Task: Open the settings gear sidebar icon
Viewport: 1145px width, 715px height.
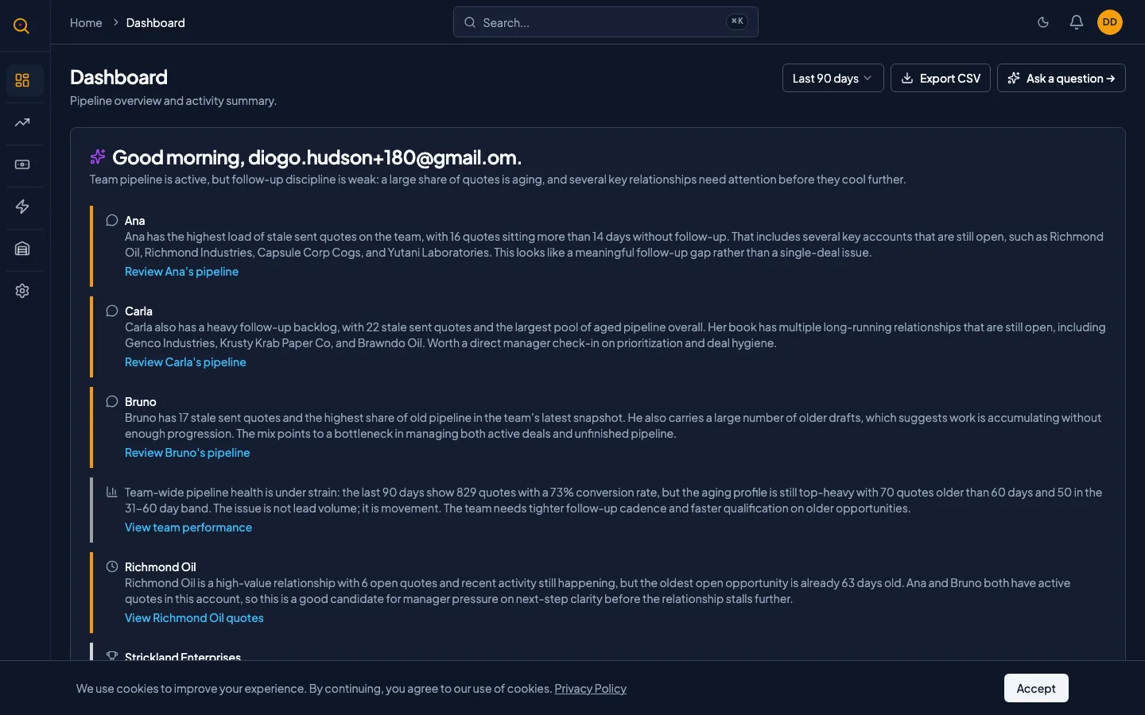Action: point(22,291)
